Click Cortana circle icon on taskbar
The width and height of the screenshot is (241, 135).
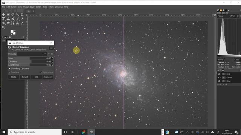point(65,132)
